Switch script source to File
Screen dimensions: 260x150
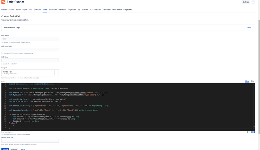click(x=252, y=81)
